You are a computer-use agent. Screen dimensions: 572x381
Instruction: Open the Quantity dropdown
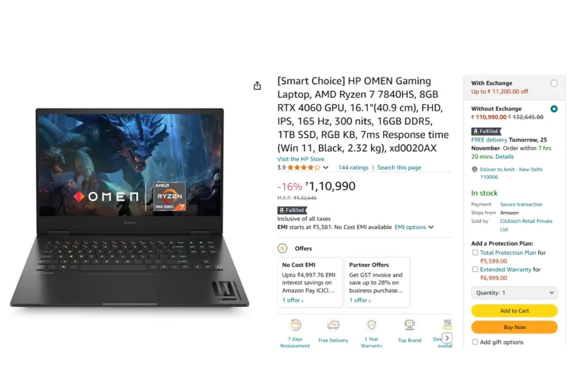tap(514, 293)
